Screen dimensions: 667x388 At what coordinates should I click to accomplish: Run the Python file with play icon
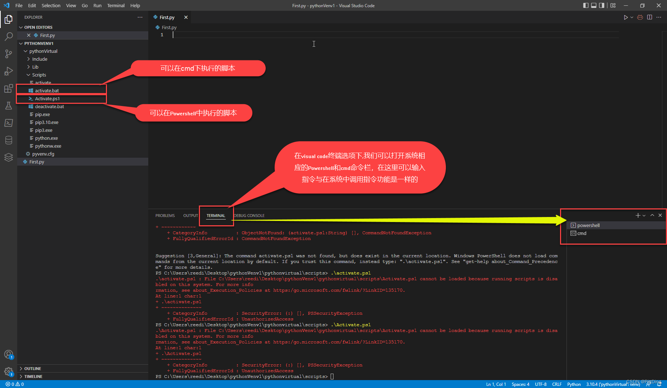(x=626, y=17)
